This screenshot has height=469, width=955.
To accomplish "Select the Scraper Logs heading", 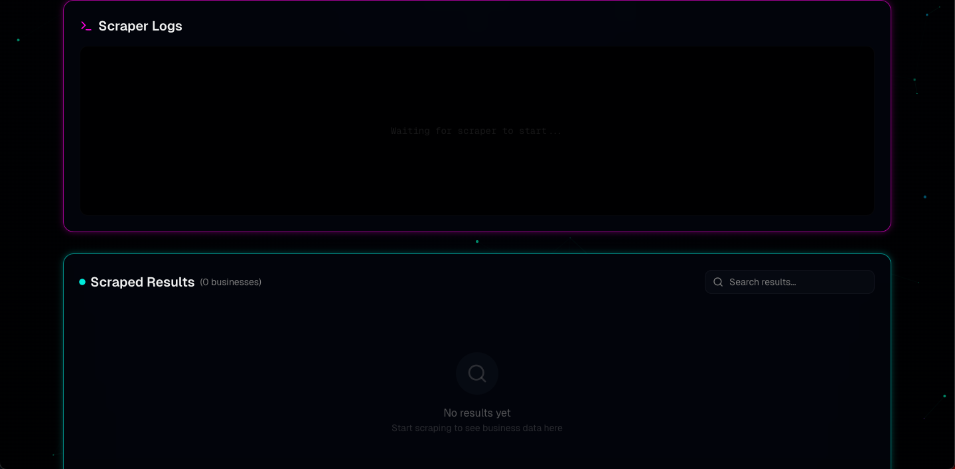I will click(140, 26).
